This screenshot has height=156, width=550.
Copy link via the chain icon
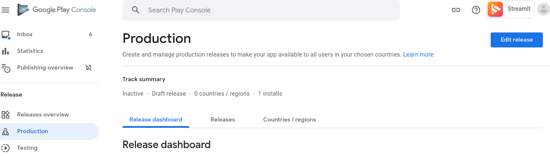[456, 10]
